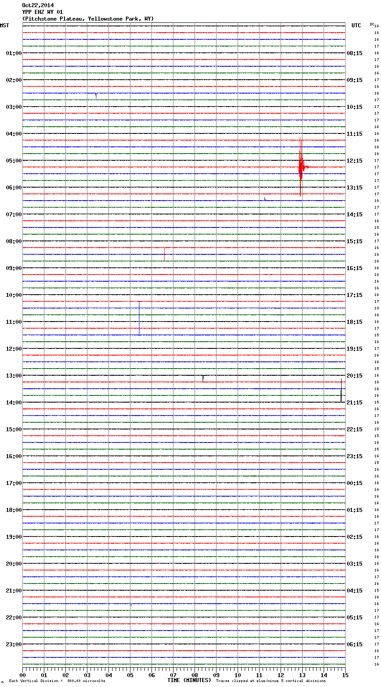Click the 18:15 UTC time label
Image resolution: width=381 pixels, height=687 pixels.
click(355, 322)
